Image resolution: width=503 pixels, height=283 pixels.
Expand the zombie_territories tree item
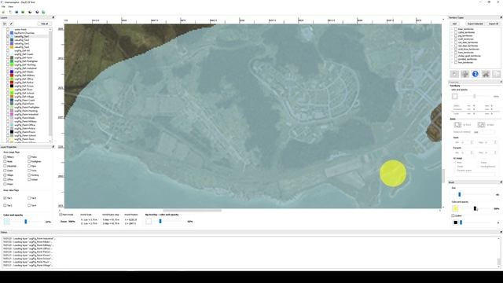tap(452, 59)
